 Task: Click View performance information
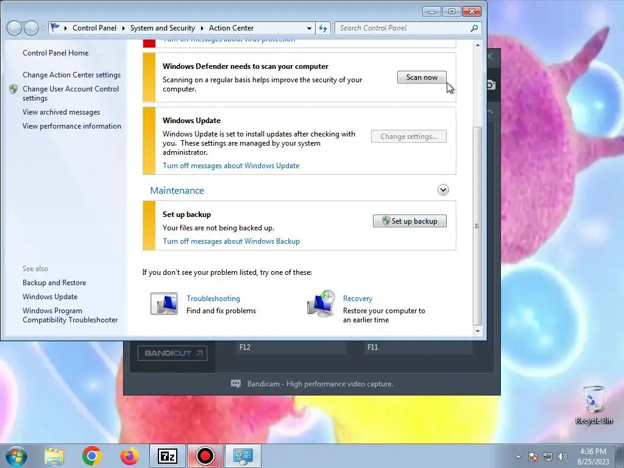pos(72,126)
